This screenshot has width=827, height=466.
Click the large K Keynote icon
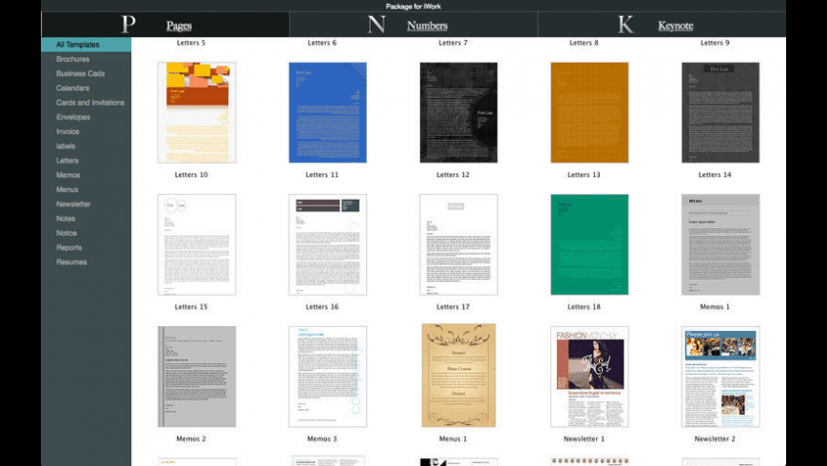point(625,25)
